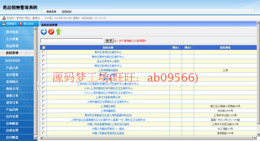Toggle the select-all checkbox in the table header
The height and width of the screenshot is (141, 260).
click(x=44, y=48)
